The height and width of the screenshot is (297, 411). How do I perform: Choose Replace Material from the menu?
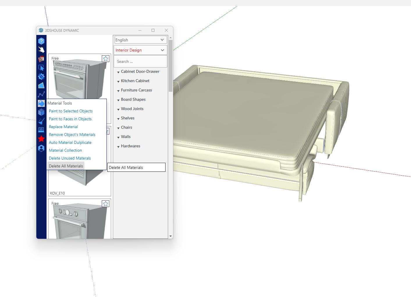coord(63,127)
